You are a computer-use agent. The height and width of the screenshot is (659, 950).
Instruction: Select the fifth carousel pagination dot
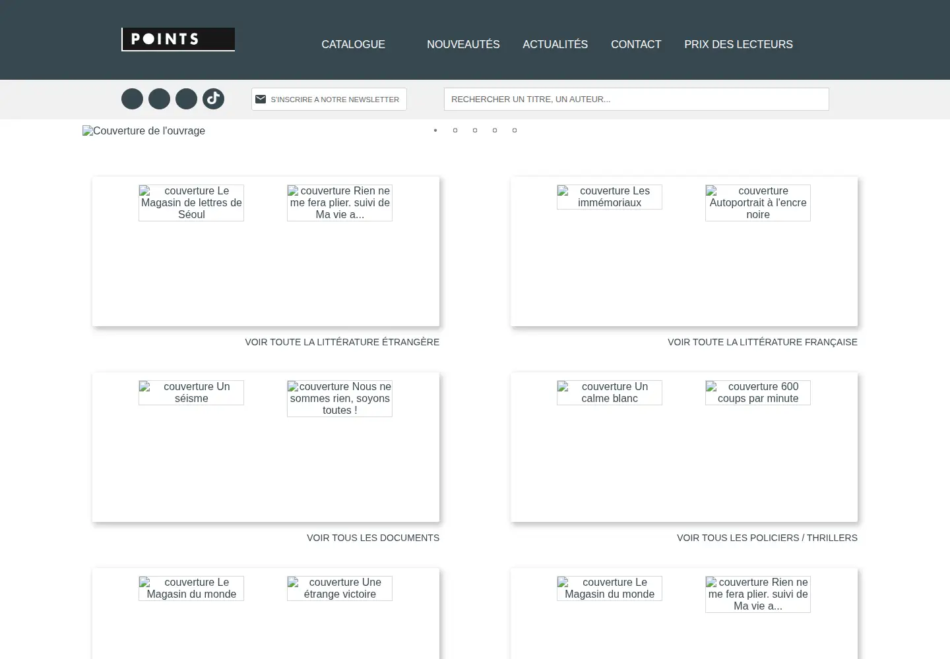pyautogui.click(x=515, y=130)
